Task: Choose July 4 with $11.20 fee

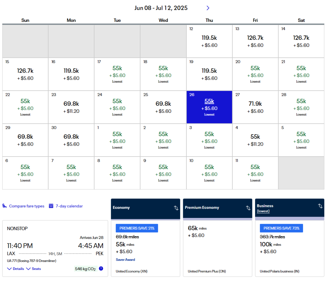Action: (x=255, y=140)
